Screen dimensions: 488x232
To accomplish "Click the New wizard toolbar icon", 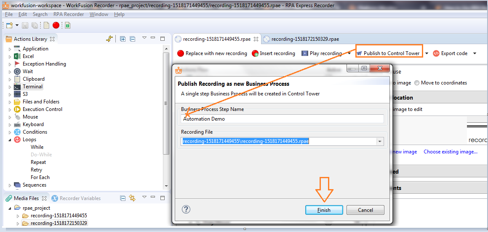I will pos(9,26).
